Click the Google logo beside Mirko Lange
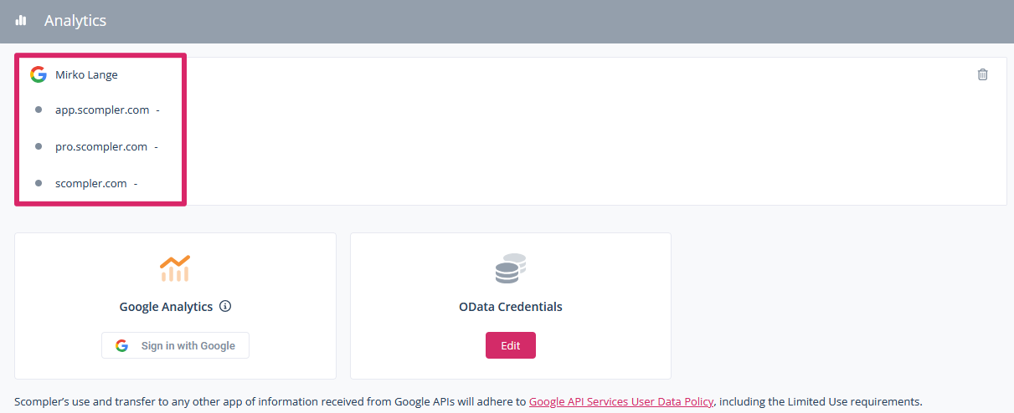1014x413 pixels. (38, 74)
